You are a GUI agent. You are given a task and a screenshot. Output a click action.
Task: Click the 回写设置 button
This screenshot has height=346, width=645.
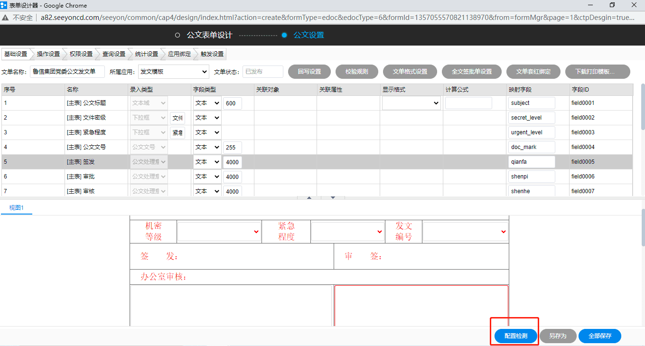pos(309,72)
